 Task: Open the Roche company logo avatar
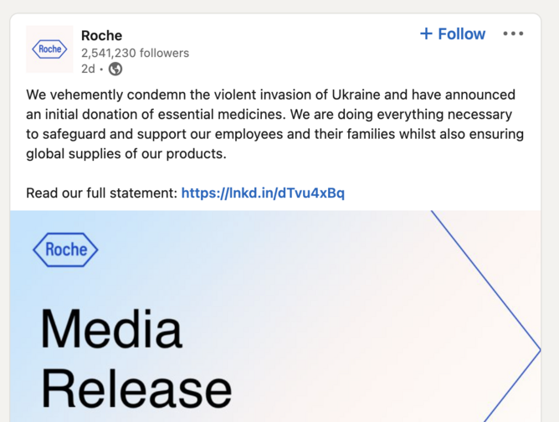[49, 49]
